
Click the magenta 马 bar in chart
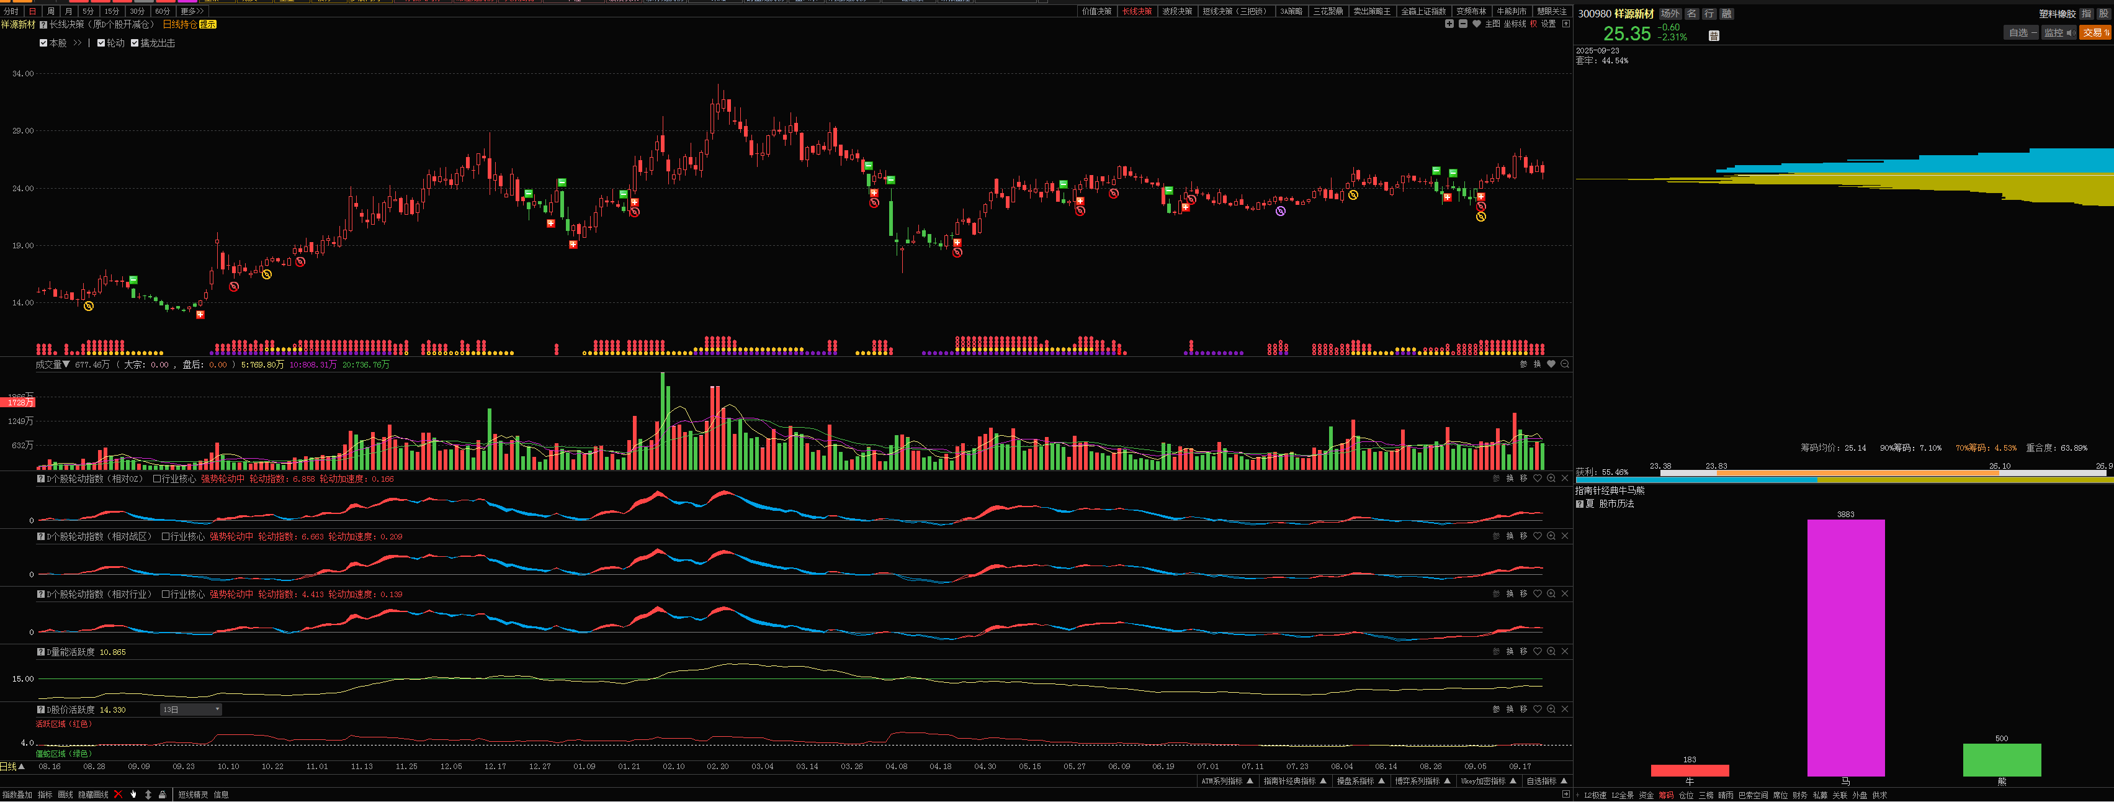click(1846, 647)
